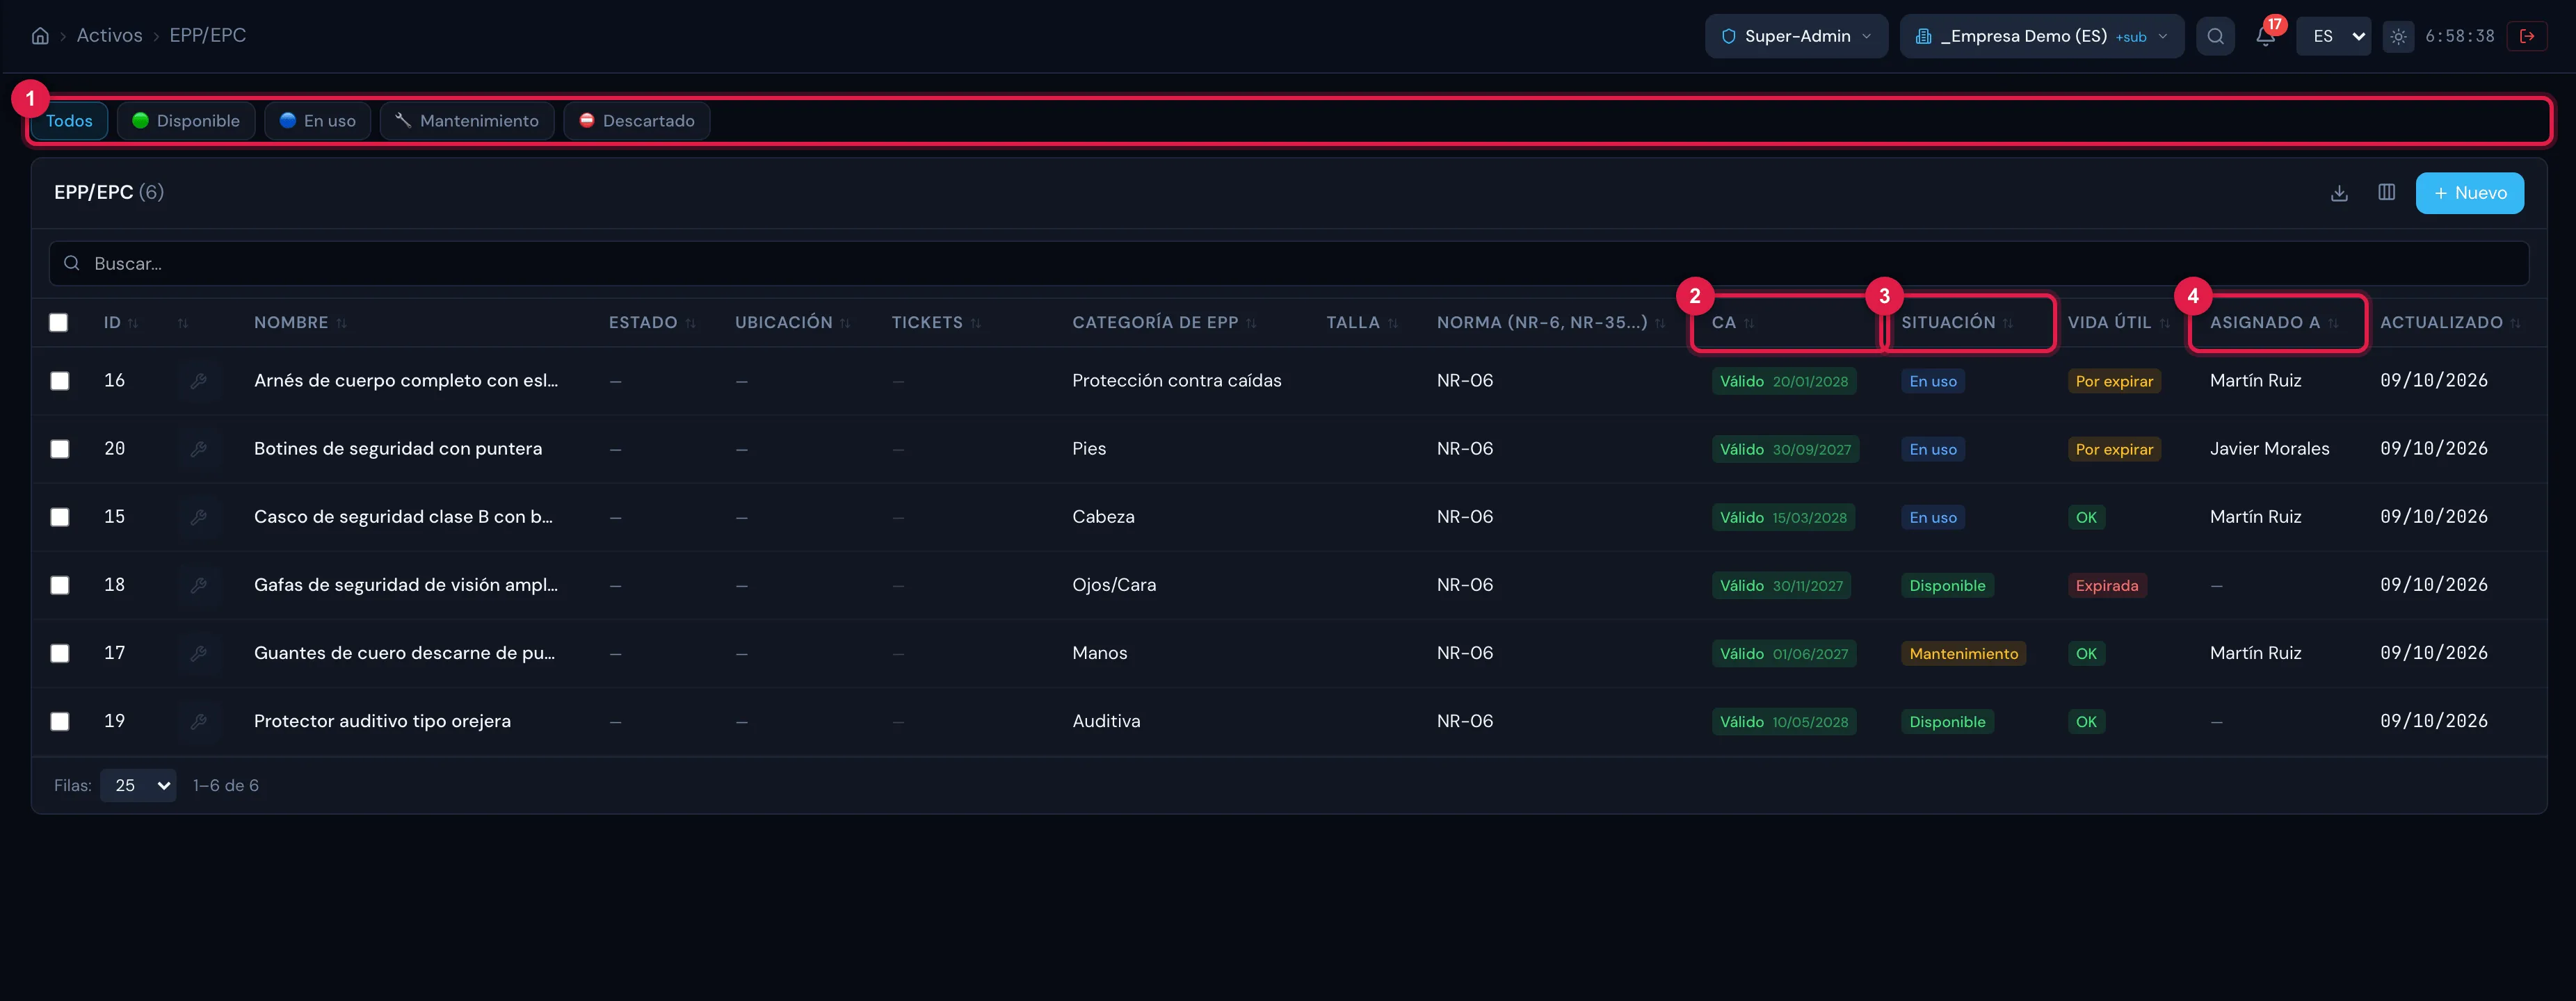Filter by the En uso tab

click(317, 121)
